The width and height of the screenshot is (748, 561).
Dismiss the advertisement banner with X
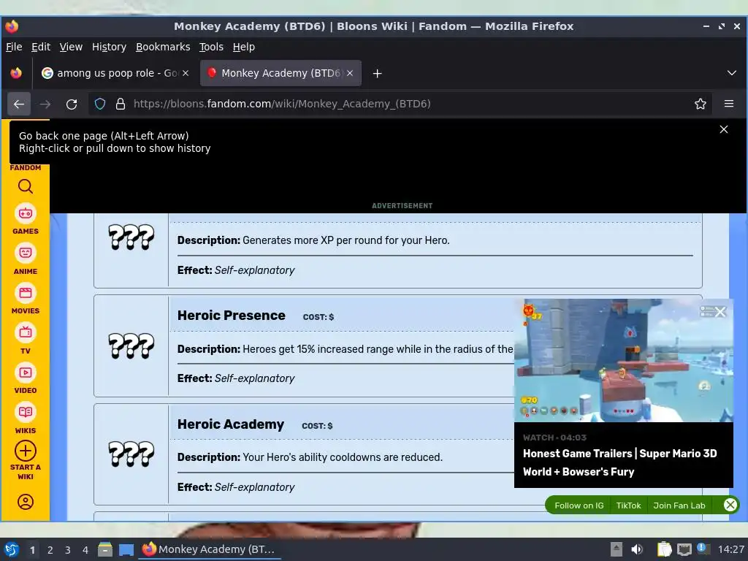point(724,129)
